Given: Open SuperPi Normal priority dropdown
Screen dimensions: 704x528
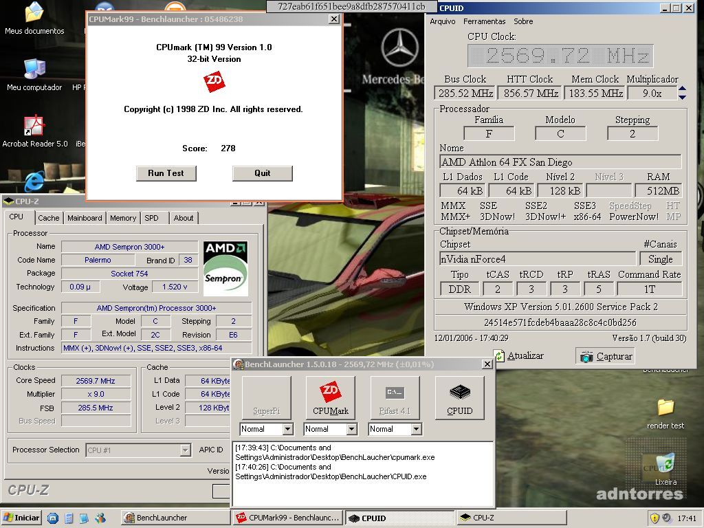Looking at the screenshot, I should click(288, 429).
